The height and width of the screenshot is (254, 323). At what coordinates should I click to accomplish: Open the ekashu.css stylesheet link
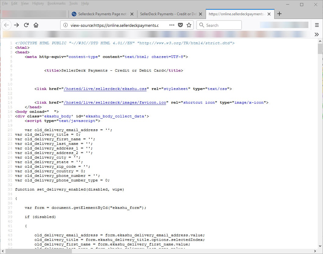pos(105,89)
